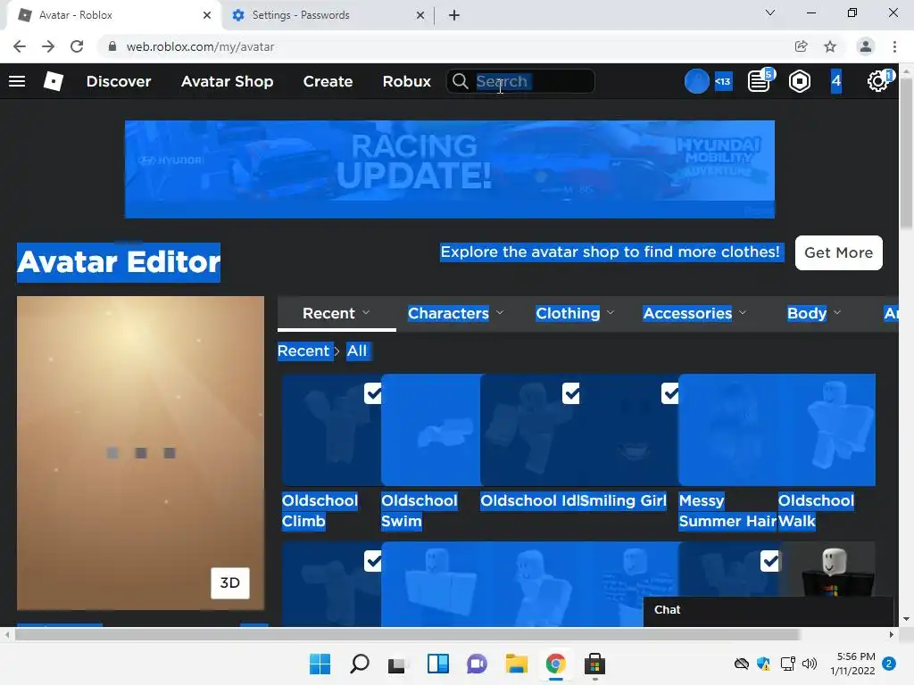Viewport: 914px width, 685px height.
Task: Open Chrome three-dot menu
Action: [x=894, y=46]
